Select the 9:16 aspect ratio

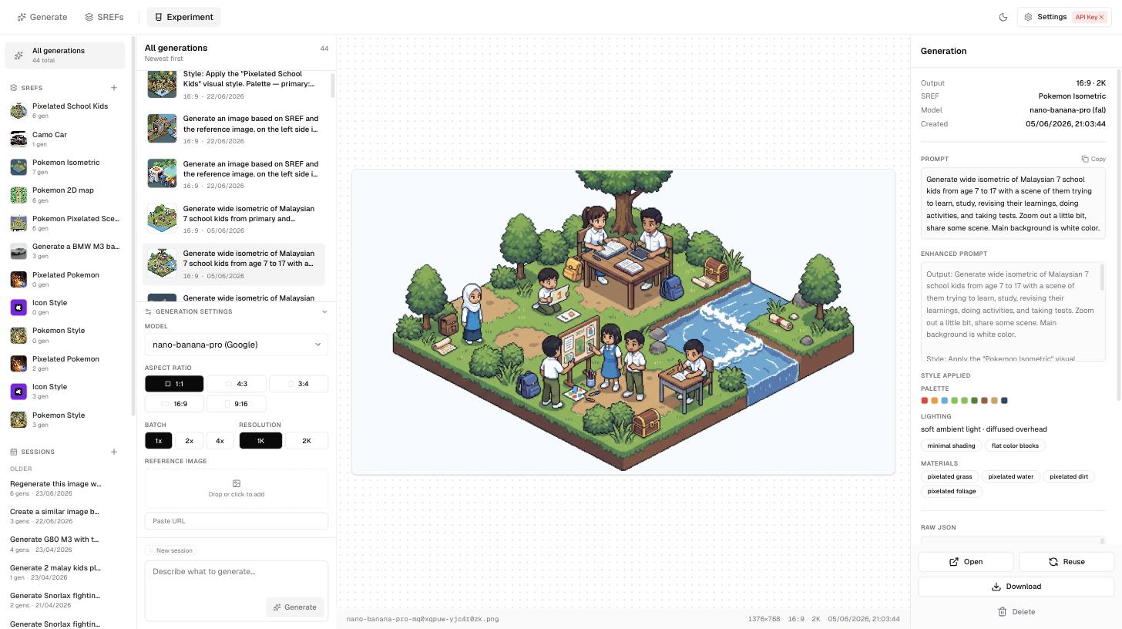click(237, 403)
